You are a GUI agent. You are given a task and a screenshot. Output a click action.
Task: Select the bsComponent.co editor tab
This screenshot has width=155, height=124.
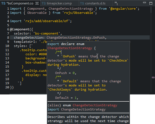[x=20, y=3]
